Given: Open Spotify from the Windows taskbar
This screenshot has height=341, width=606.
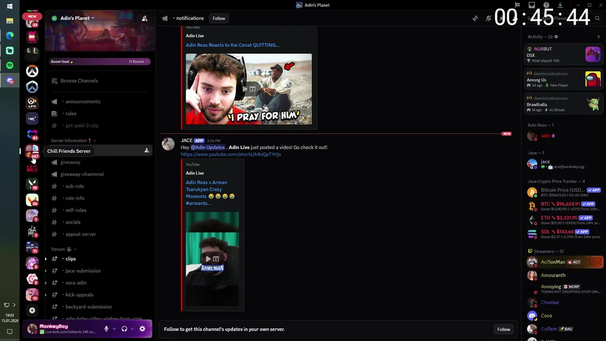Looking at the screenshot, I should [9, 65].
